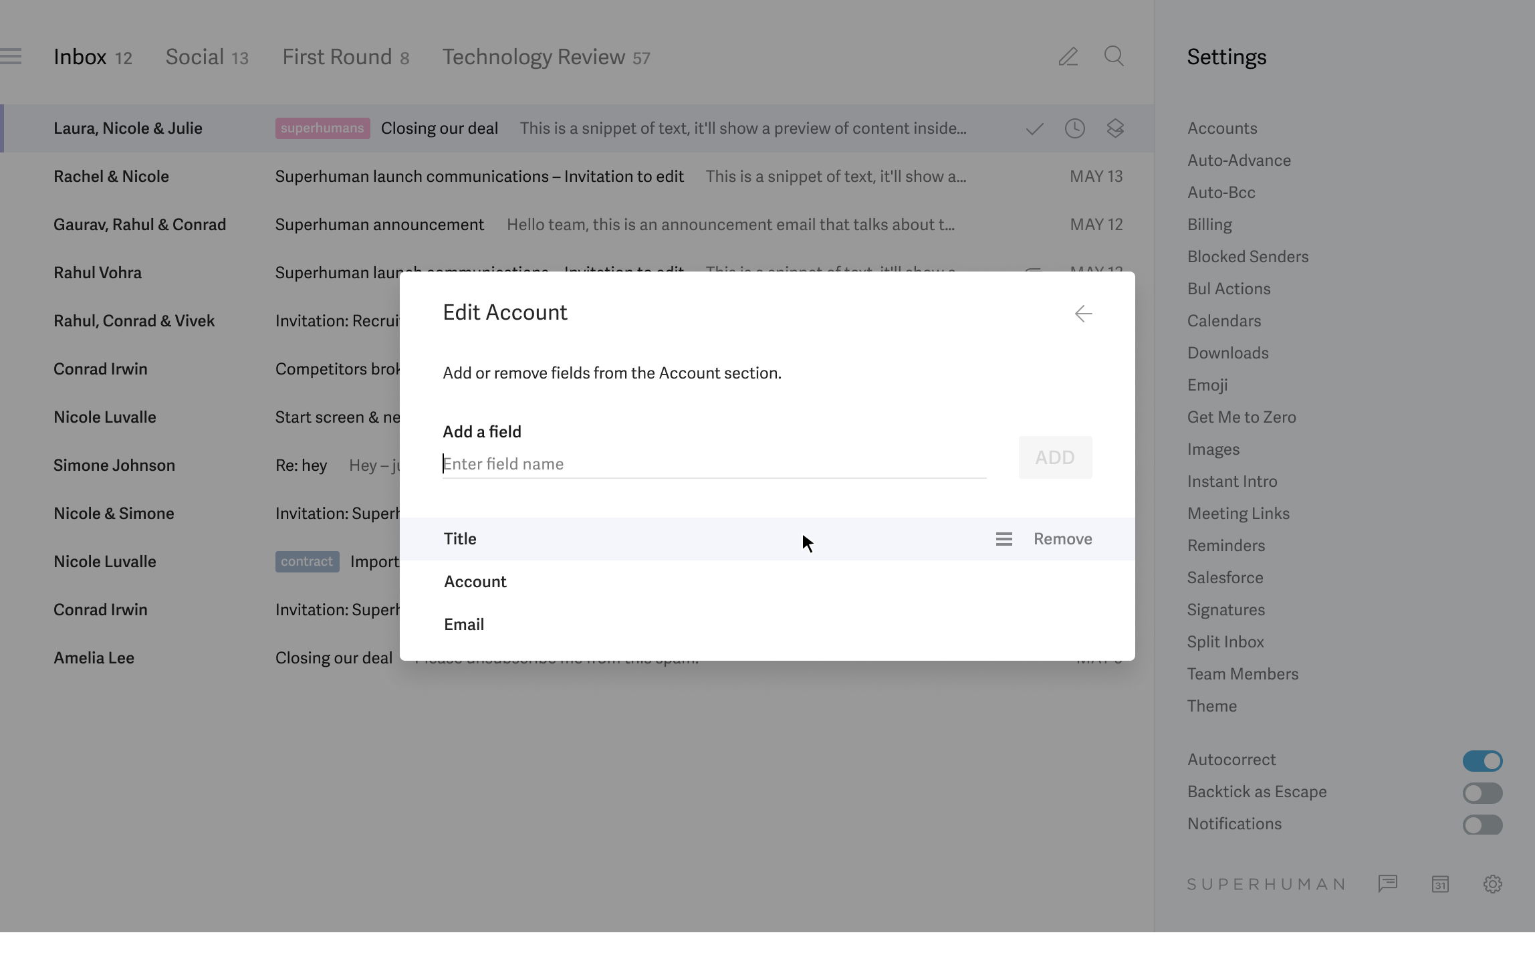Open the First Round split tab
The height and width of the screenshot is (955, 1535).
[x=346, y=57]
